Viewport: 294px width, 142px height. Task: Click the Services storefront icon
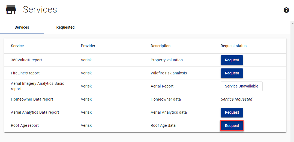coord(11,10)
